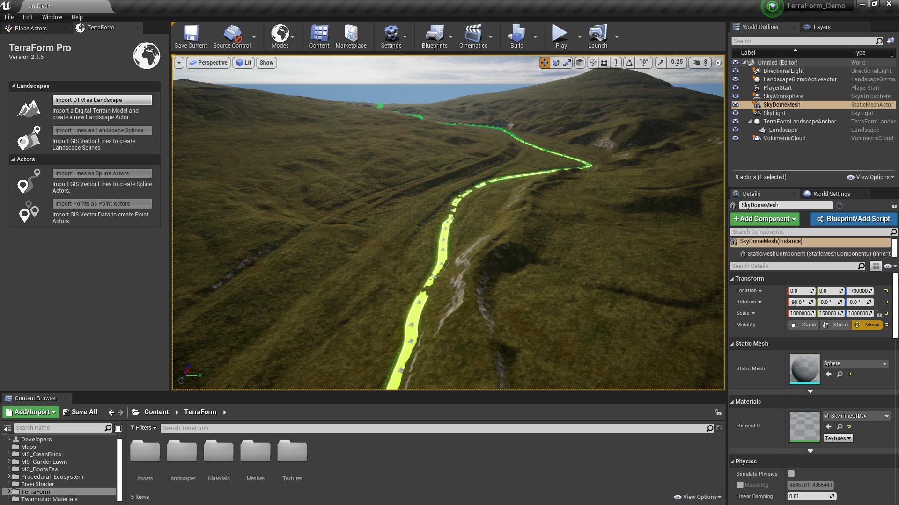Switch to the Layers tab
Image resolution: width=899 pixels, height=505 pixels.
(x=822, y=27)
